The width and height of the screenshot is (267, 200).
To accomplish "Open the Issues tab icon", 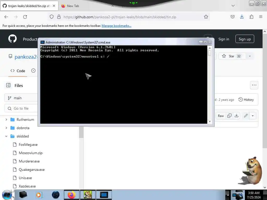I will tap(33, 71).
